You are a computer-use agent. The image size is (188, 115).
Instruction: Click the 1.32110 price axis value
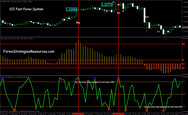(x=185, y=32)
